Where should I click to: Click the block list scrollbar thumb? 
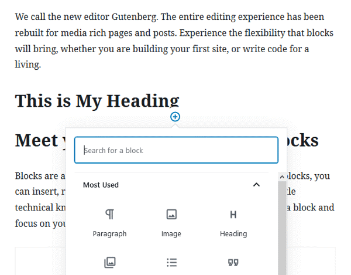click(282, 228)
